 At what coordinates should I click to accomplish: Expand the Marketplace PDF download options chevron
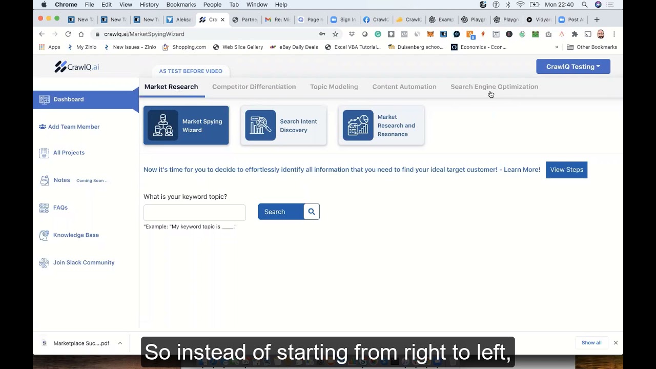pyautogui.click(x=120, y=343)
